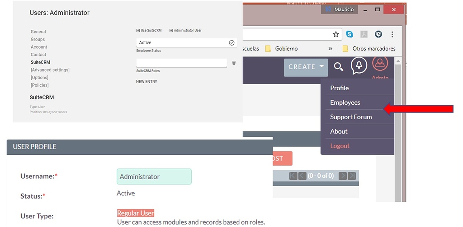Open the SuiteCRM section in the Users sidebar
The width and height of the screenshot is (463, 227).
[x=40, y=62]
